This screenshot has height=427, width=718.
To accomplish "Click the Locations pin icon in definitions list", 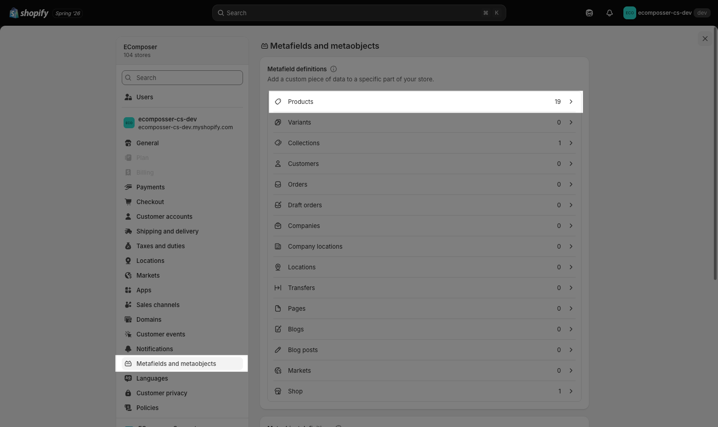I will point(278,267).
